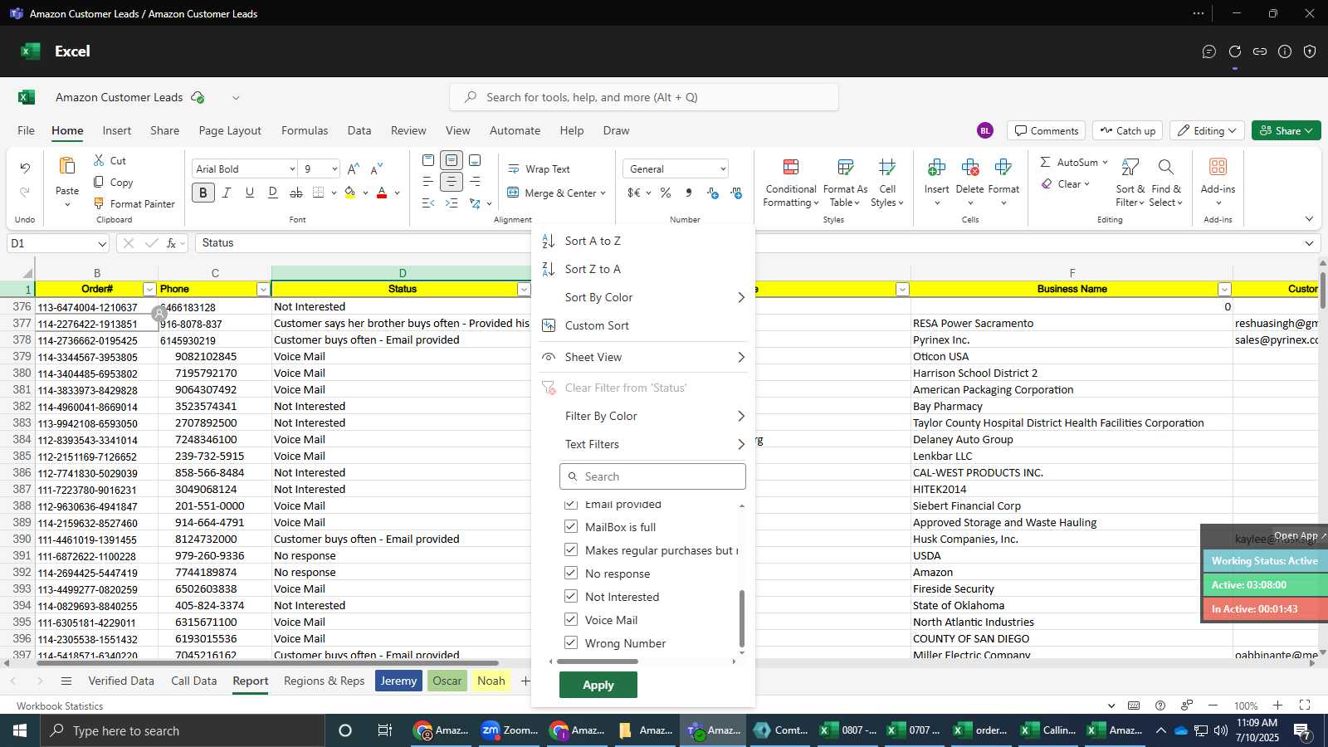Open the Editing mode button

(1207, 130)
